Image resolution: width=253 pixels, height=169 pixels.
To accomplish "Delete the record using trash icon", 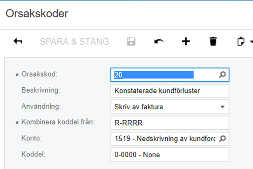I will pos(213,42).
